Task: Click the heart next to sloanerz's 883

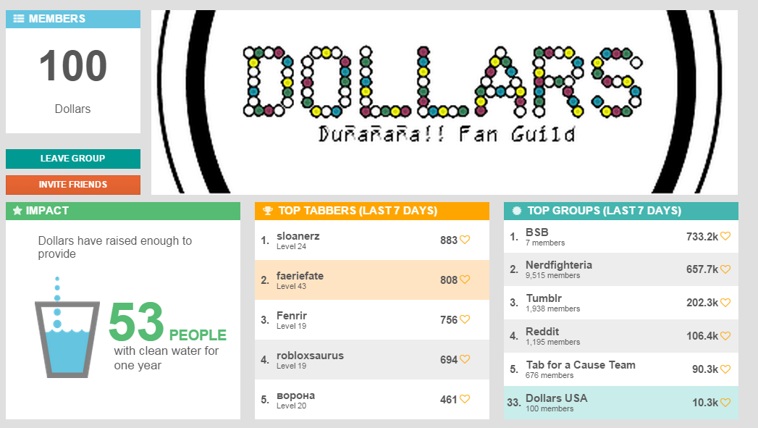Action: [465, 240]
